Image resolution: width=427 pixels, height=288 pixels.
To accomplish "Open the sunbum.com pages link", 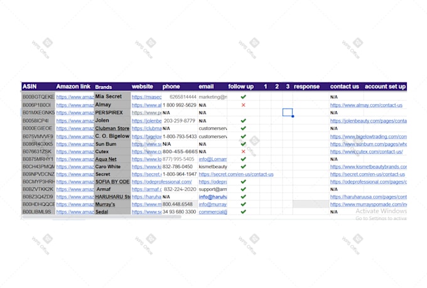I will pyautogui.click(x=369, y=144).
